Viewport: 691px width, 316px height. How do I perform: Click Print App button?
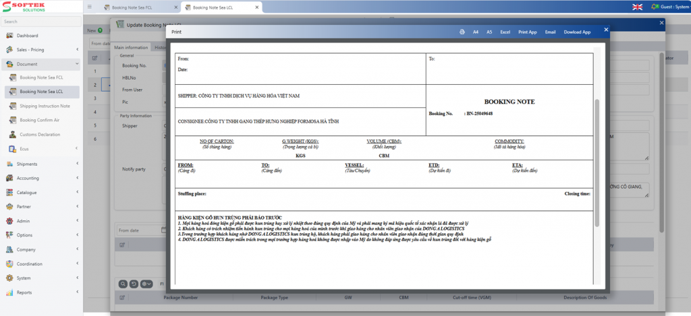(x=528, y=32)
